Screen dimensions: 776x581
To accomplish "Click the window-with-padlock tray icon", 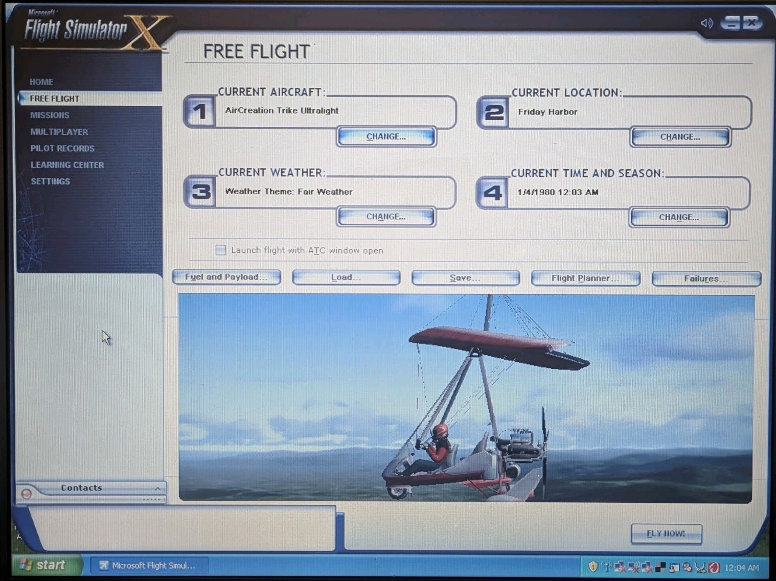I will (674, 567).
